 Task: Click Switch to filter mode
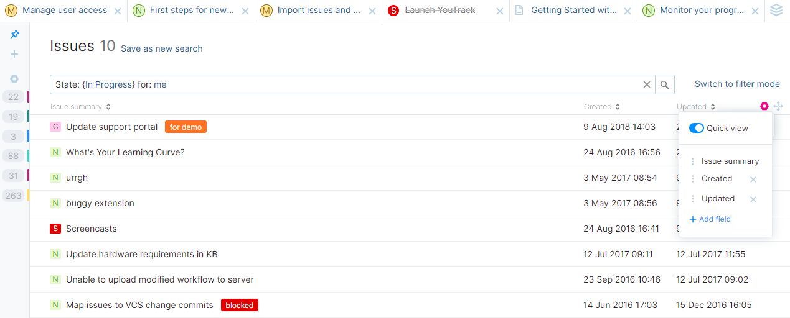pyautogui.click(x=737, y=84)
